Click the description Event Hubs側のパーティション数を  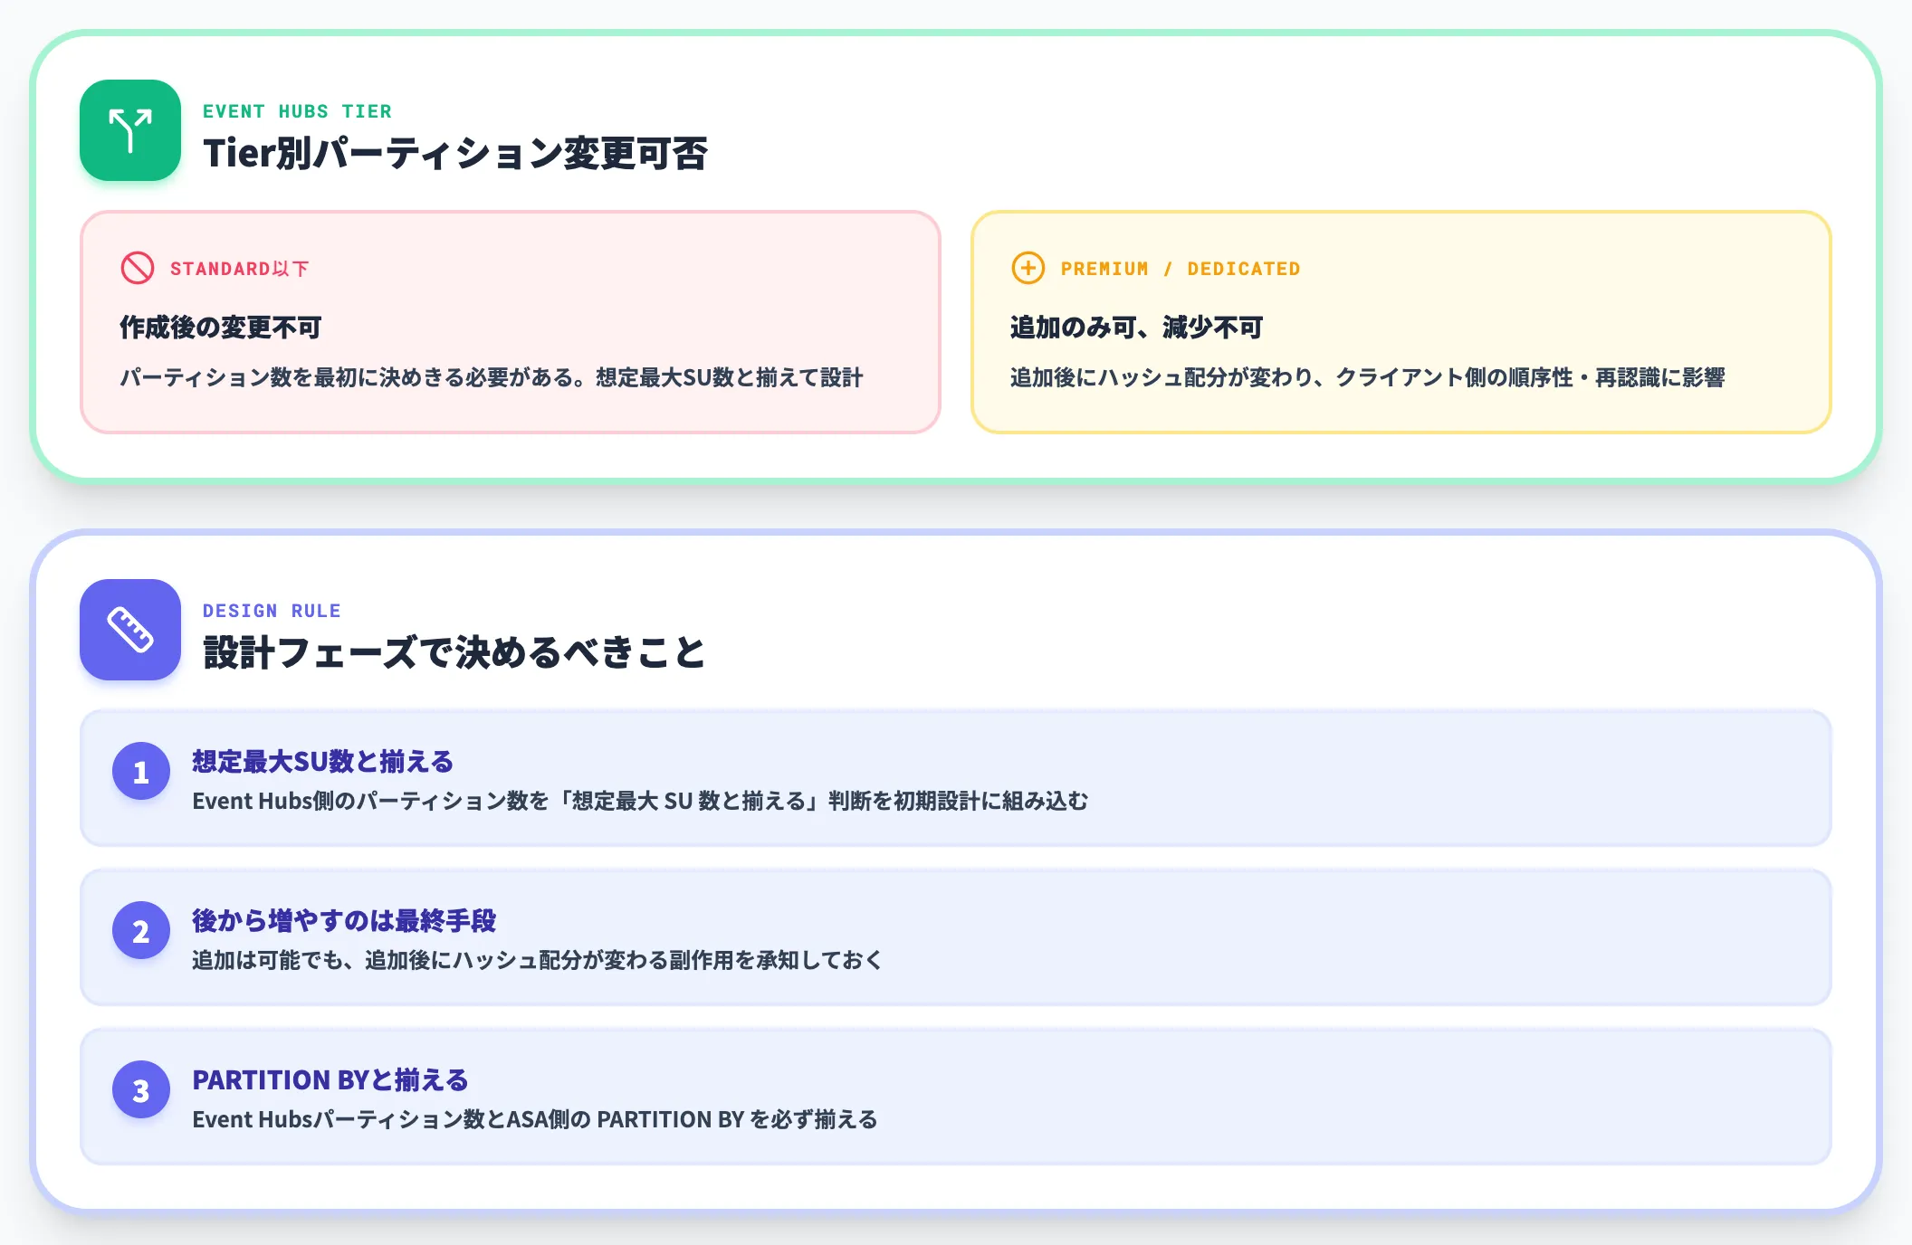coord(640,801)
